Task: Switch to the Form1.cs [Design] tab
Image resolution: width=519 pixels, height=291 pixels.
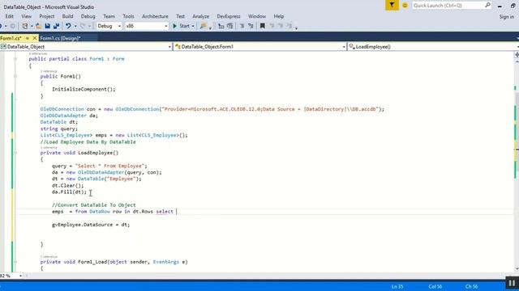Action: pyautogui.click(x=60, y=38)
